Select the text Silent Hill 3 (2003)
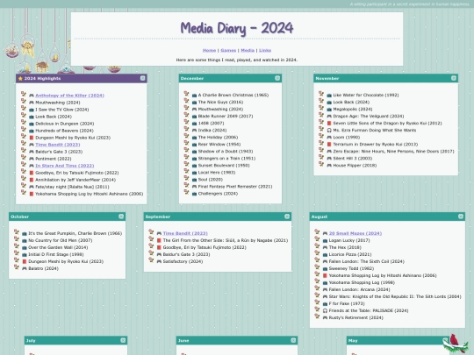474x355 pixels. (353, 159)
